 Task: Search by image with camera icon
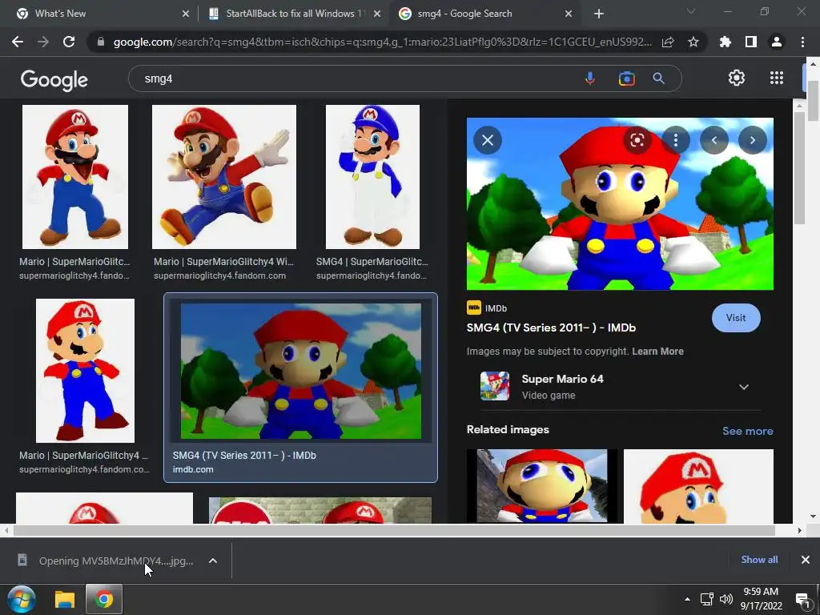pos(626,78)
